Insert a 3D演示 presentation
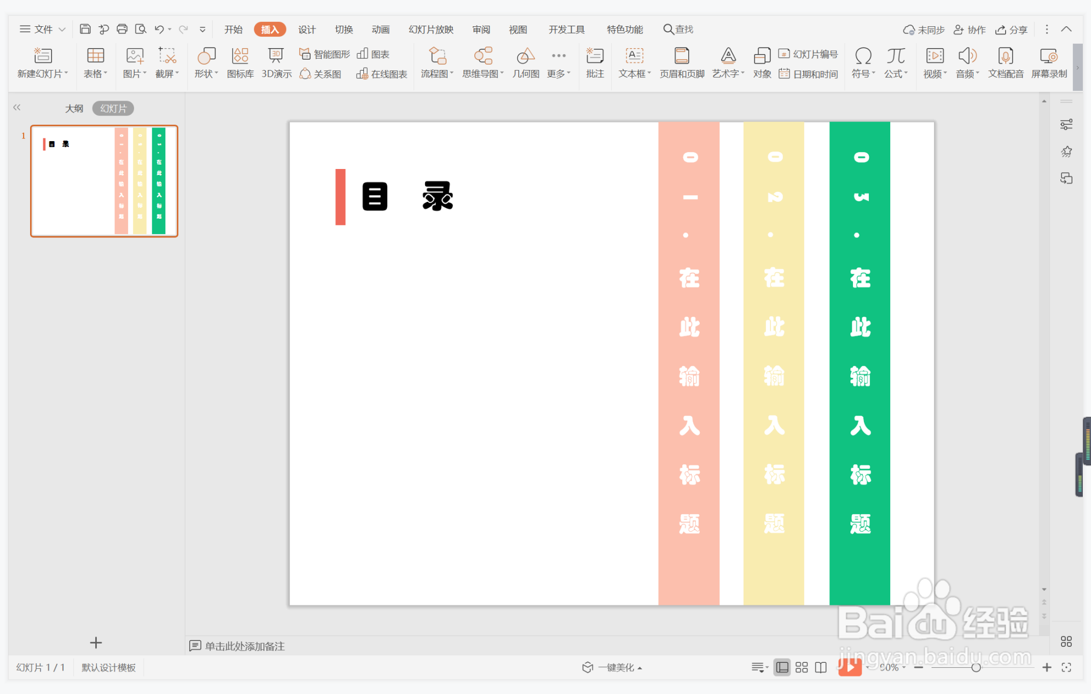1091x694 pixels. point(276,63)
